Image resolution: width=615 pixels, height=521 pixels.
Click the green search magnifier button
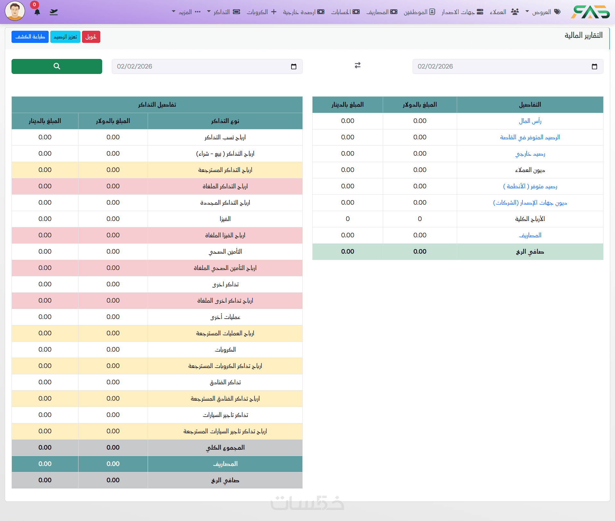click(57, 66)
